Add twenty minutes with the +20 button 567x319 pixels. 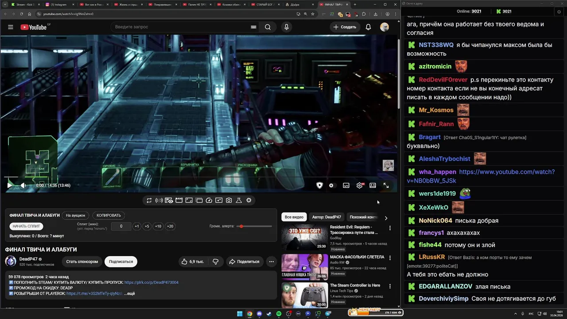(x=170, y=226)
